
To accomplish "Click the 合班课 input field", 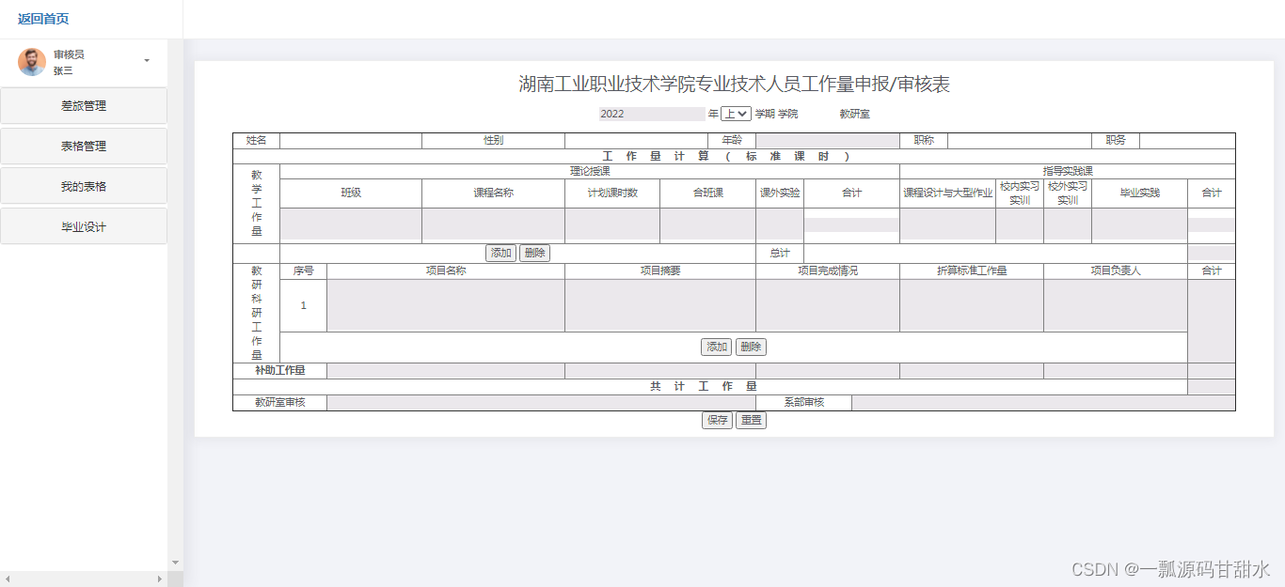I will [x=707, y=225].
